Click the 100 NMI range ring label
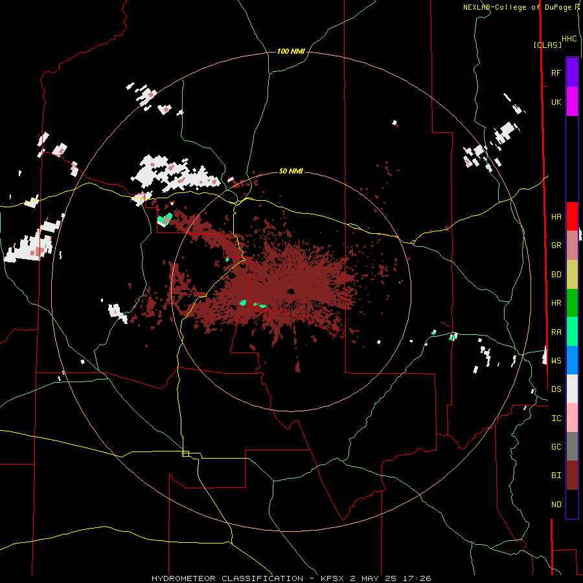Image resolution: width=583 pixels, height=583 pixels. [x=291, y=51]
